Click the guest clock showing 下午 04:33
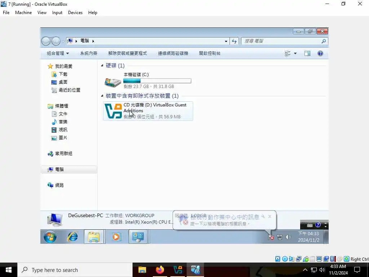 click(x=308, y=237)
